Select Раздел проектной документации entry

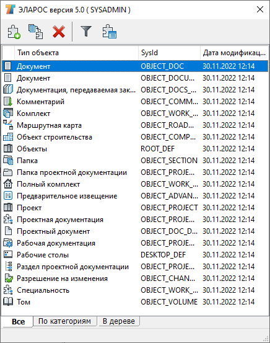(135, 267)
